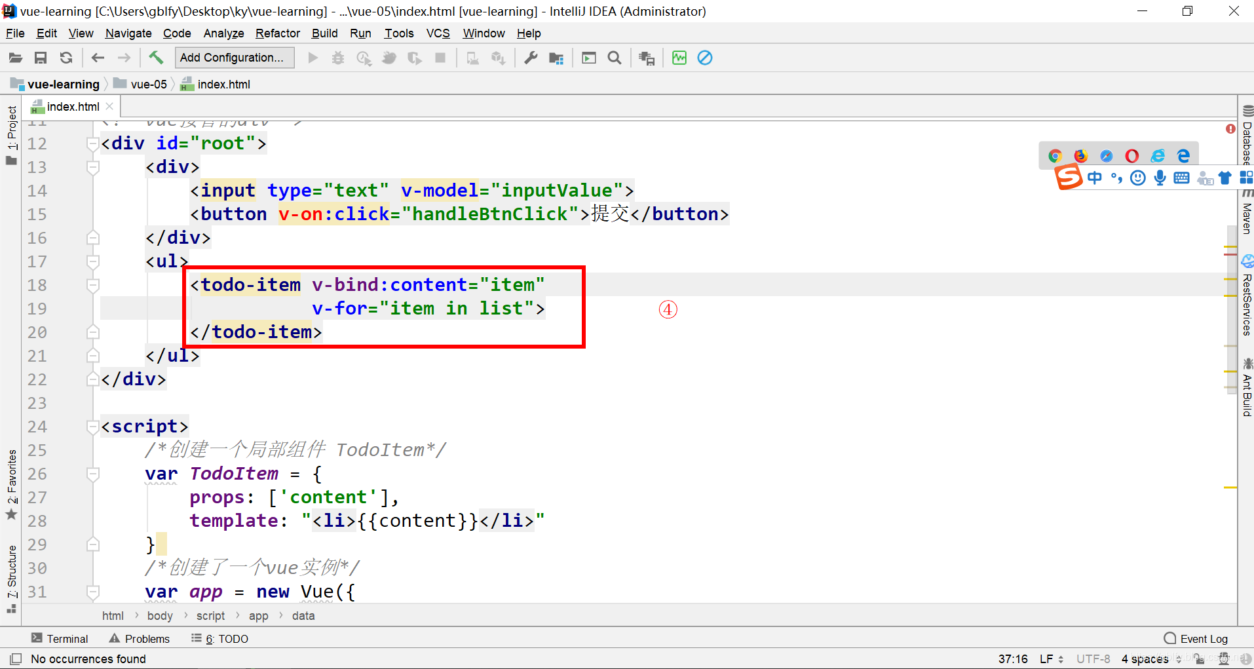Build project with green hammer icon
The image size is (1254, 669).
point(156,58)
